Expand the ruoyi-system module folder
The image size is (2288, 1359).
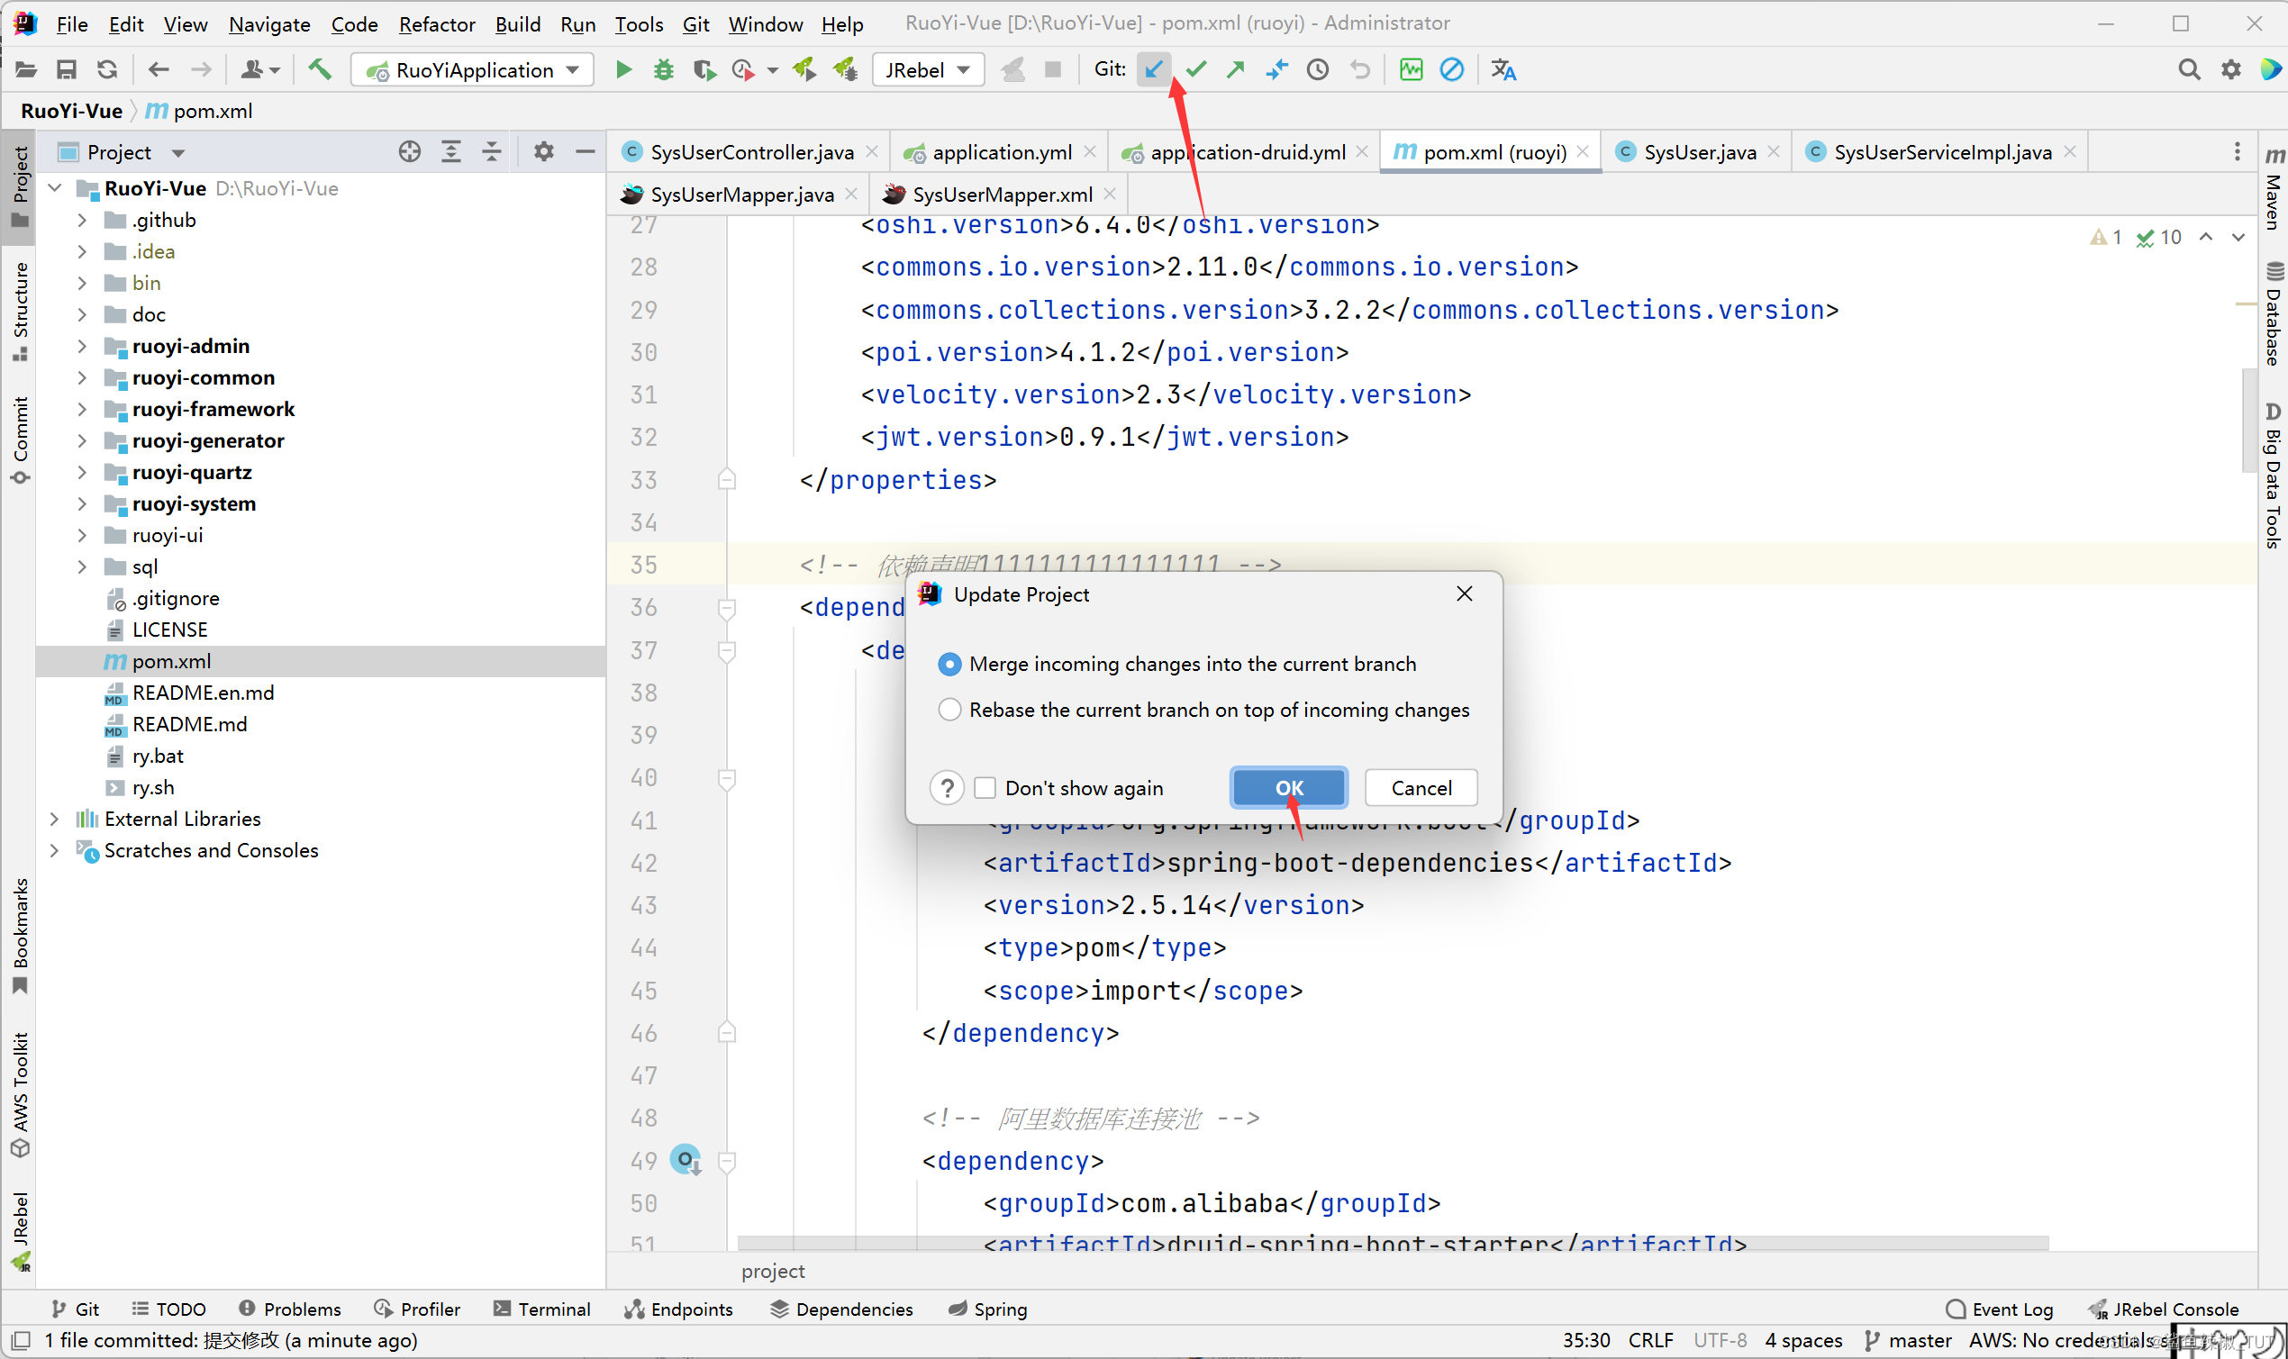tap(81, 503)
